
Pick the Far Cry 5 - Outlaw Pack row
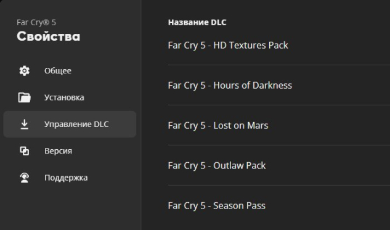(279, 165)
